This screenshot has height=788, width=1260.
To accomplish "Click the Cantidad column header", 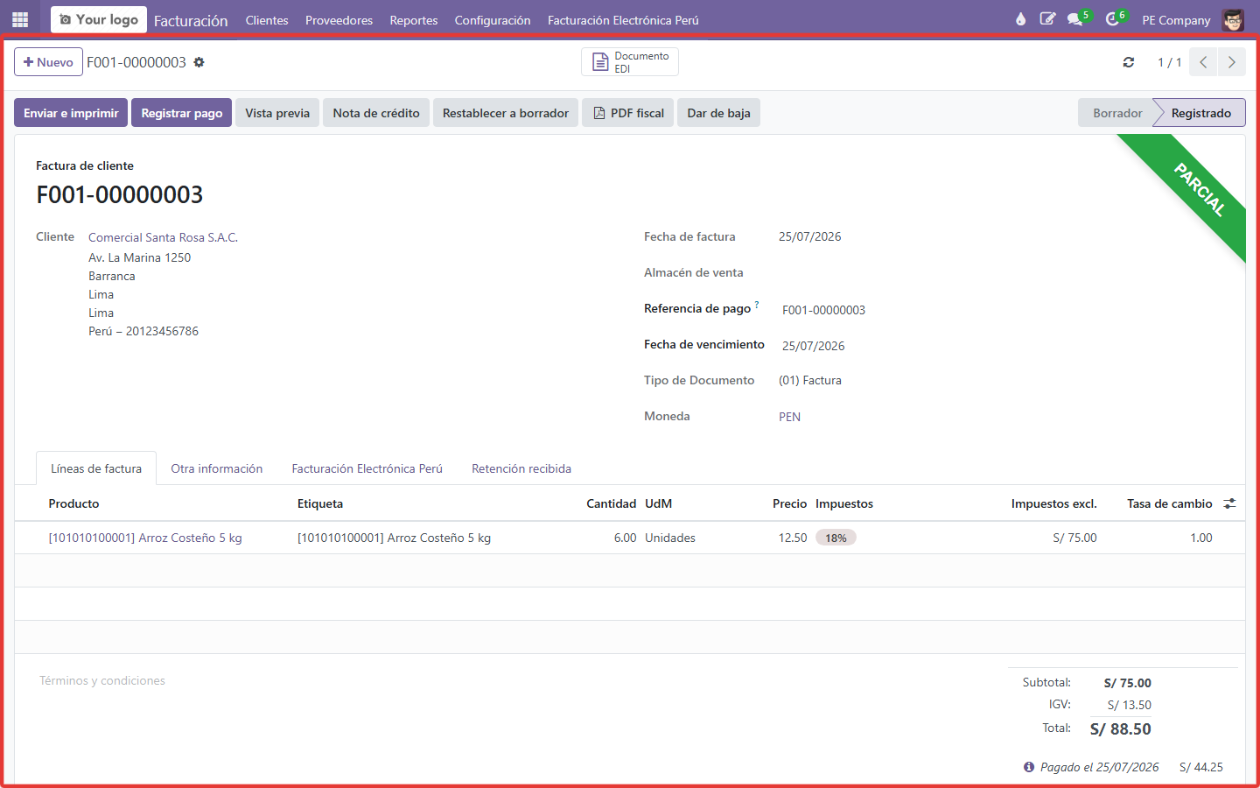I will point(611,503).
